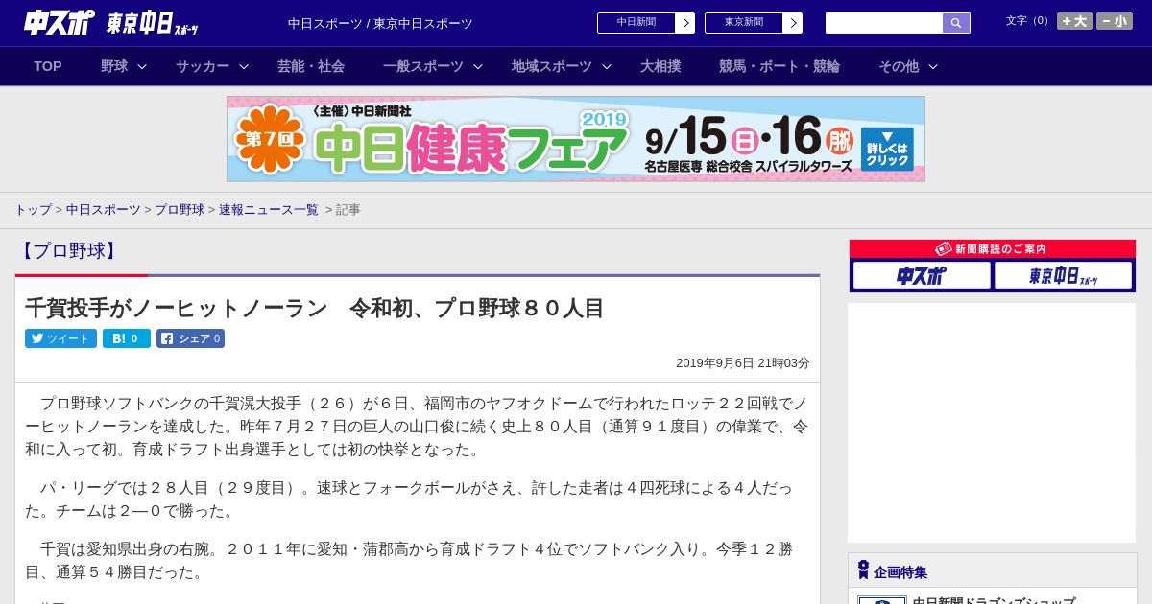Click the arrow next to 中日新聞
Screen dimensions: 1152x604
tap(685, 23)
